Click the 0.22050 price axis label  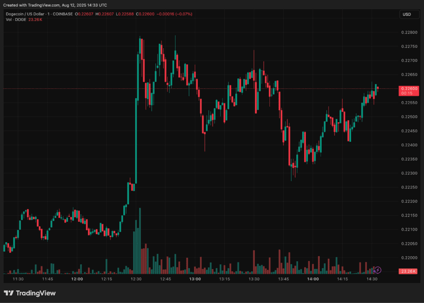pos(409,244)
